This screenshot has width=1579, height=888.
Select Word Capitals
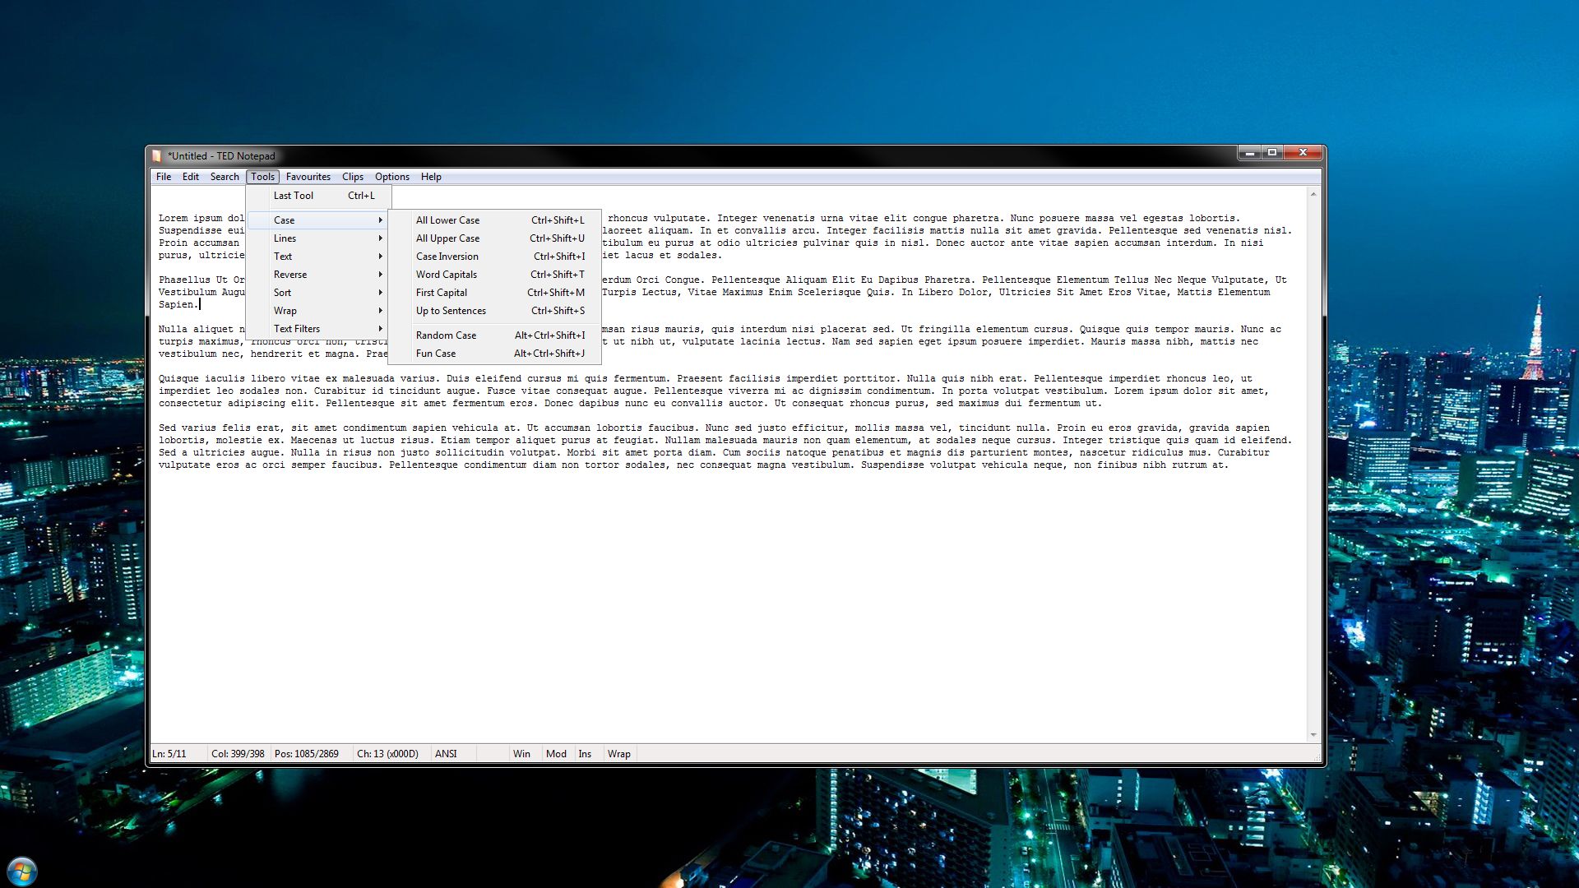446,274
